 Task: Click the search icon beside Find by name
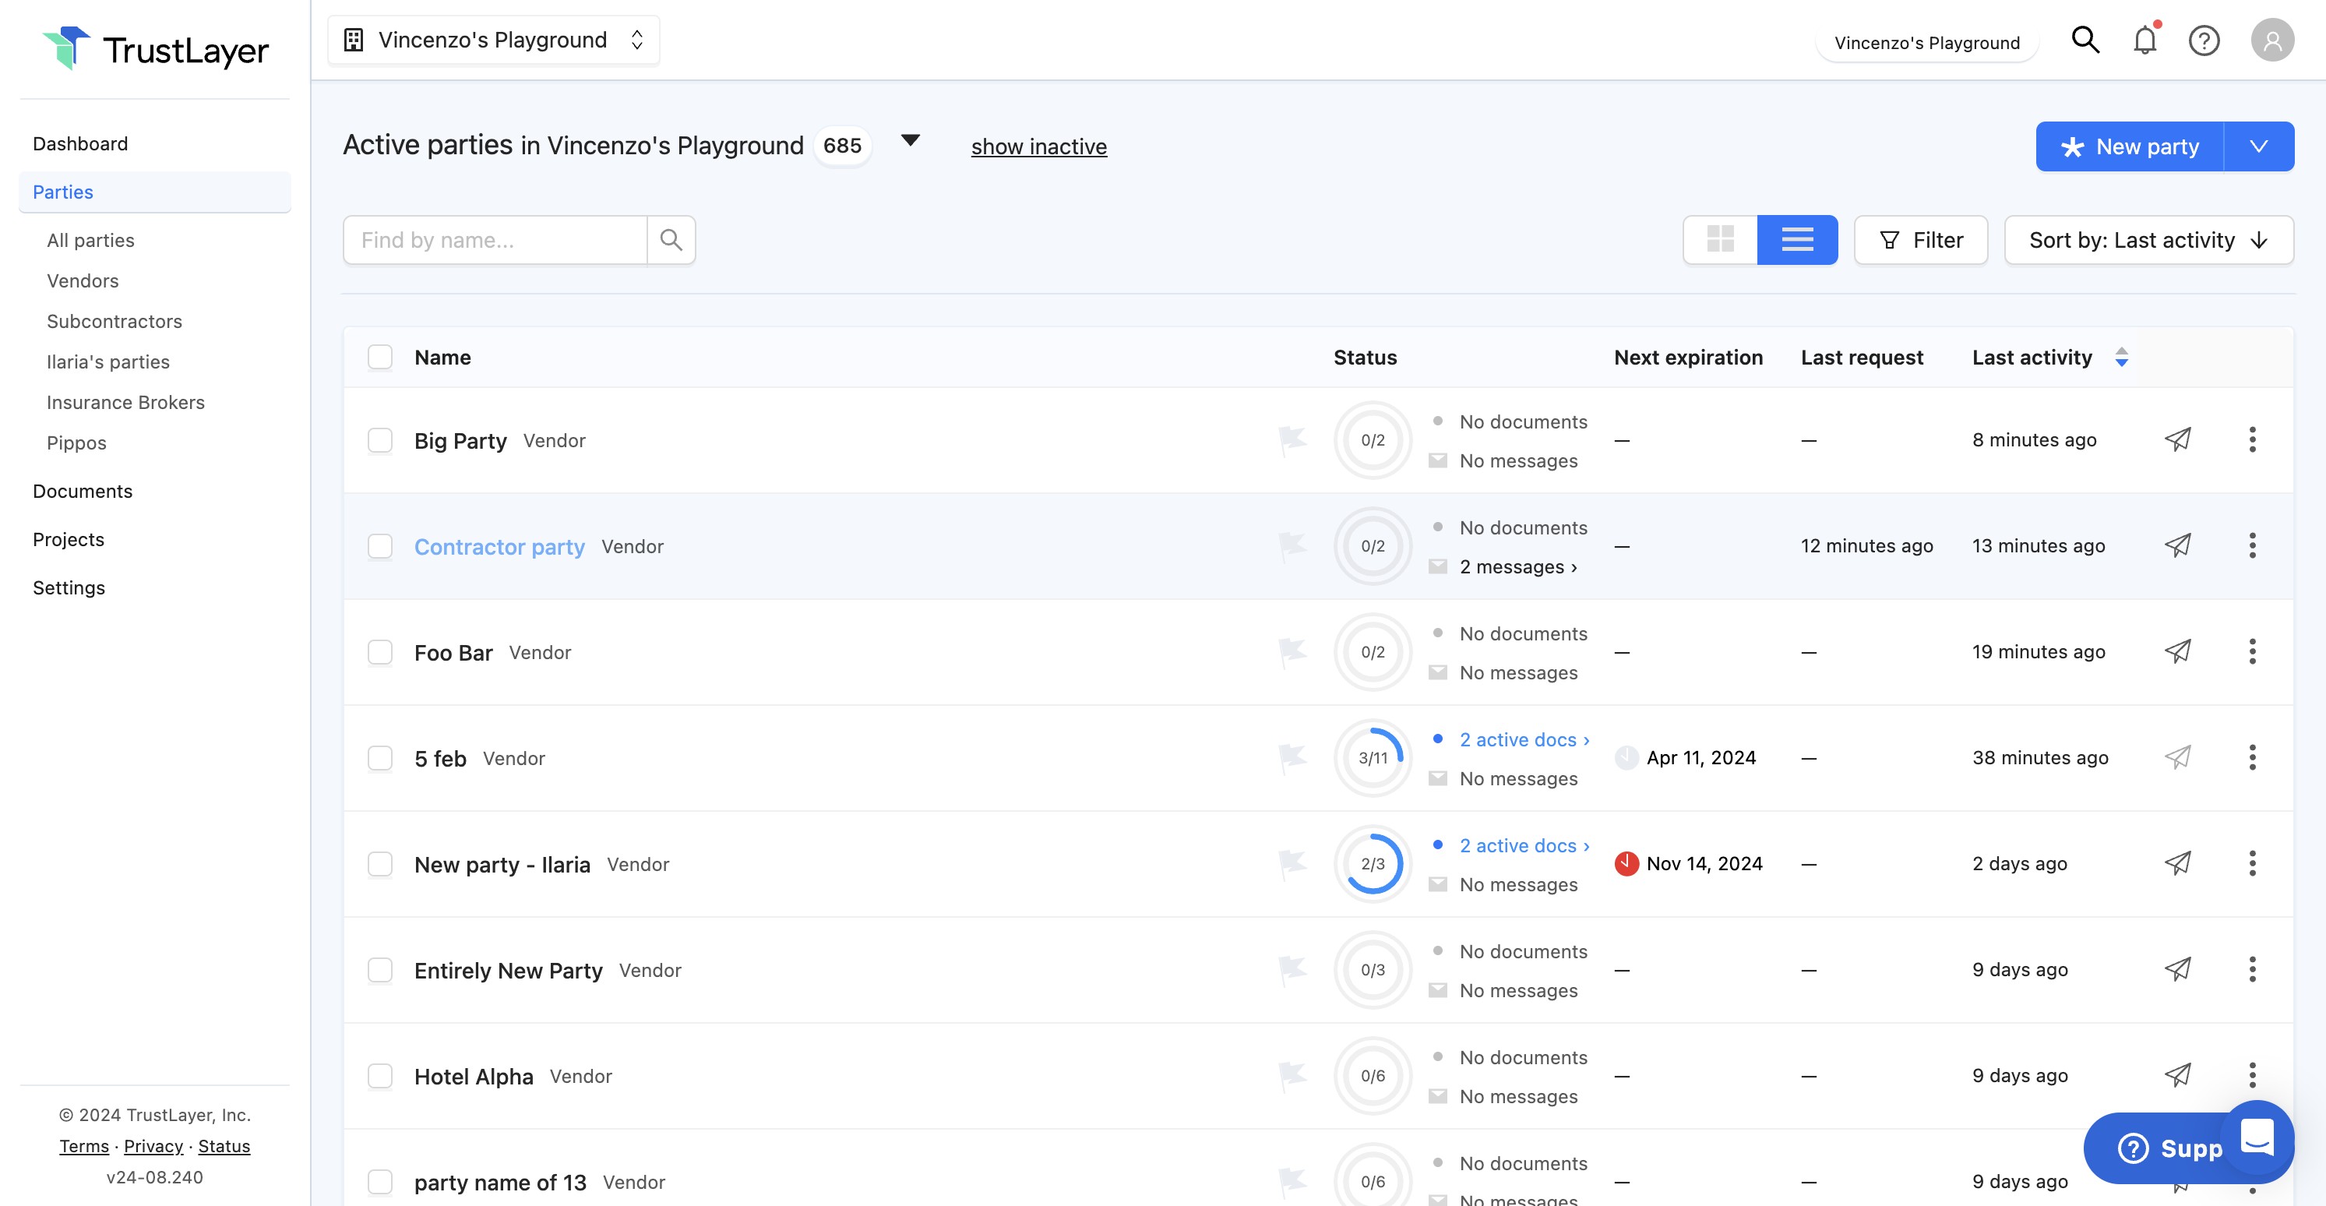tap(671, 239)
